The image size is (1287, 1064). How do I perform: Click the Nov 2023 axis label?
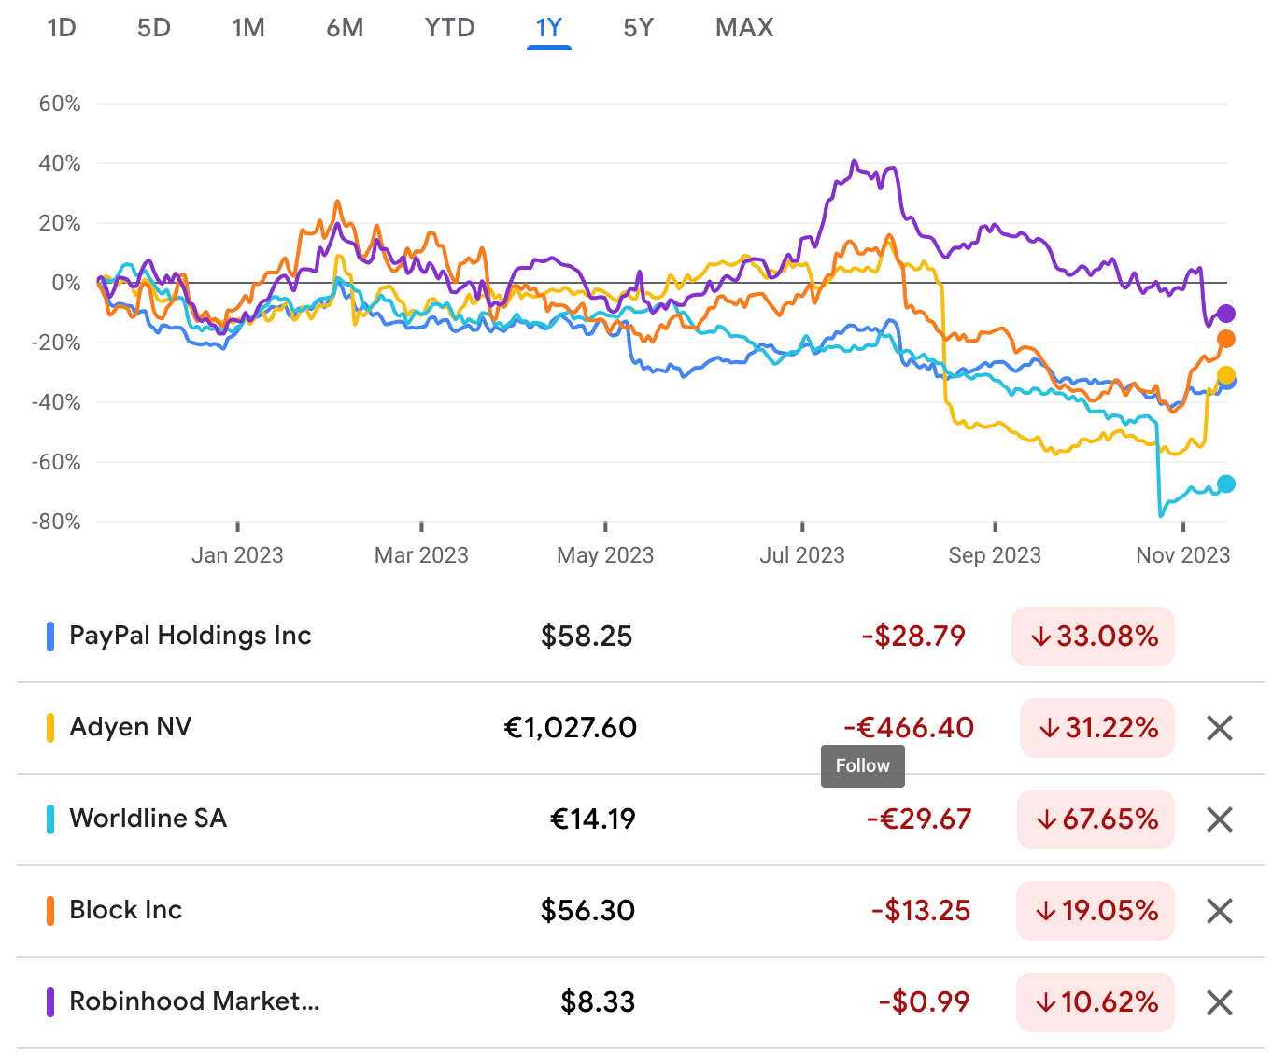(x=1183, y=555)
